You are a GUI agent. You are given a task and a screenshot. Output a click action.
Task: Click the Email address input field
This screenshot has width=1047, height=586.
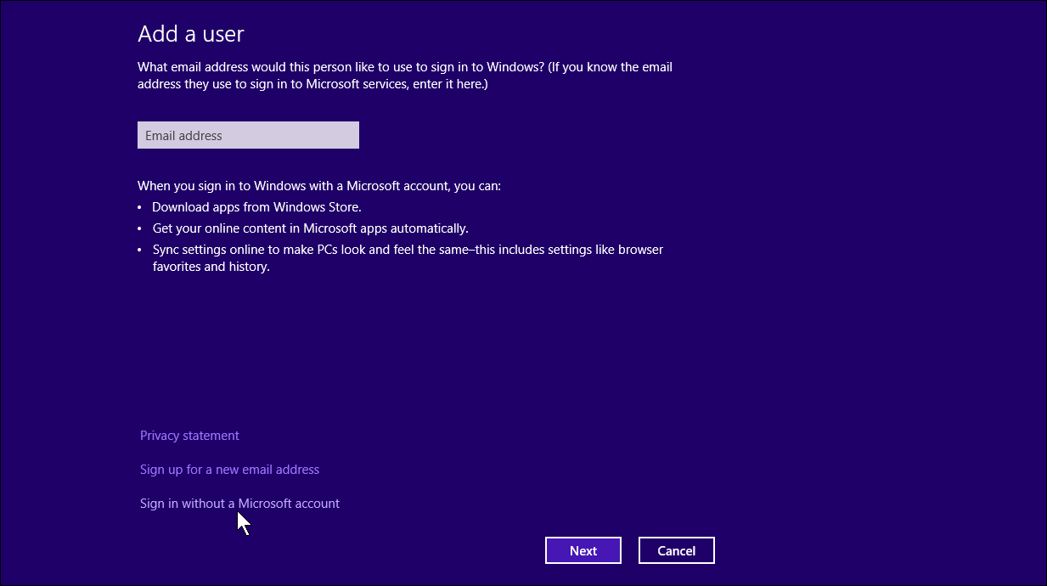coord(248,135)
